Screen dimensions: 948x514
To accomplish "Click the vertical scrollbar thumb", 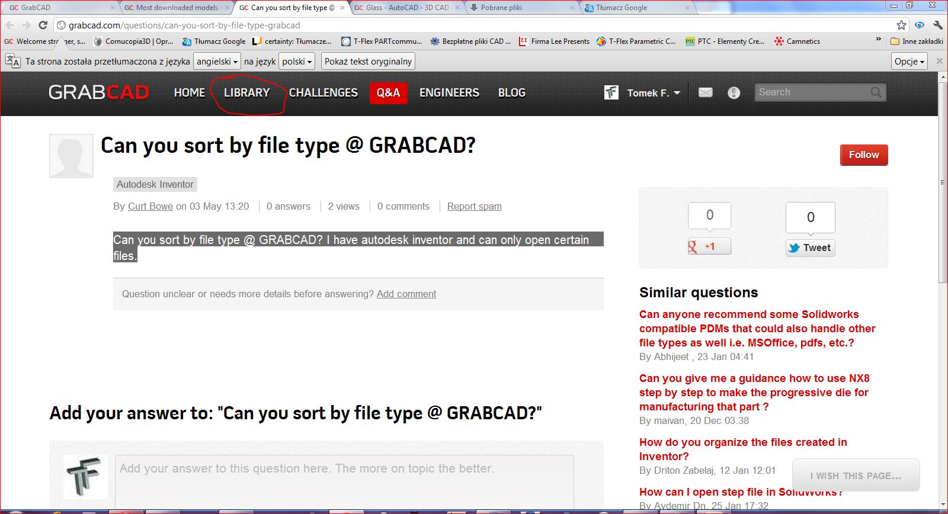I will tap(943, 182).
